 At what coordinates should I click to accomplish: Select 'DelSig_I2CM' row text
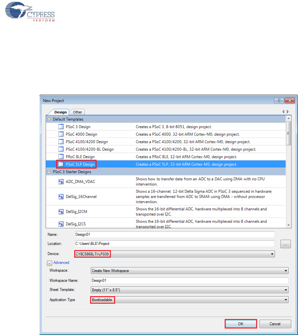pyautogui.click(x=76, y=211)
